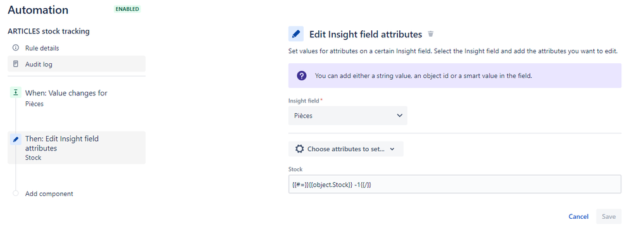Click the chevron arrow on the Pièces select
The width and height of the screenshot is (632, 234).
[x=399, y=116]
